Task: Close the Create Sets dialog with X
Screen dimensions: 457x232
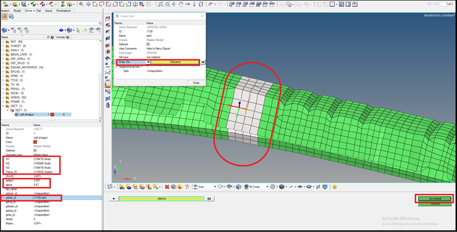Action: (x=202, y=16)
